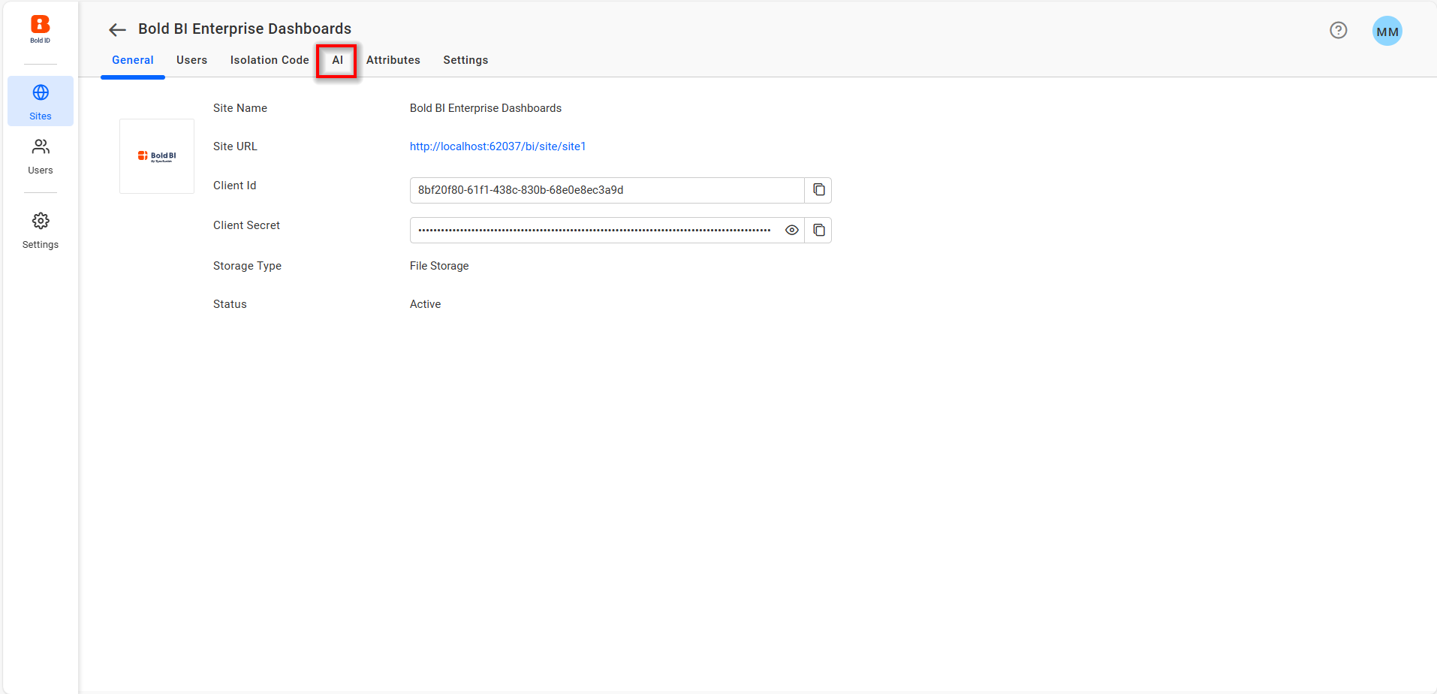Click the back arrow beside the title
Screen dimensions: 1437x694
(117, 30)
